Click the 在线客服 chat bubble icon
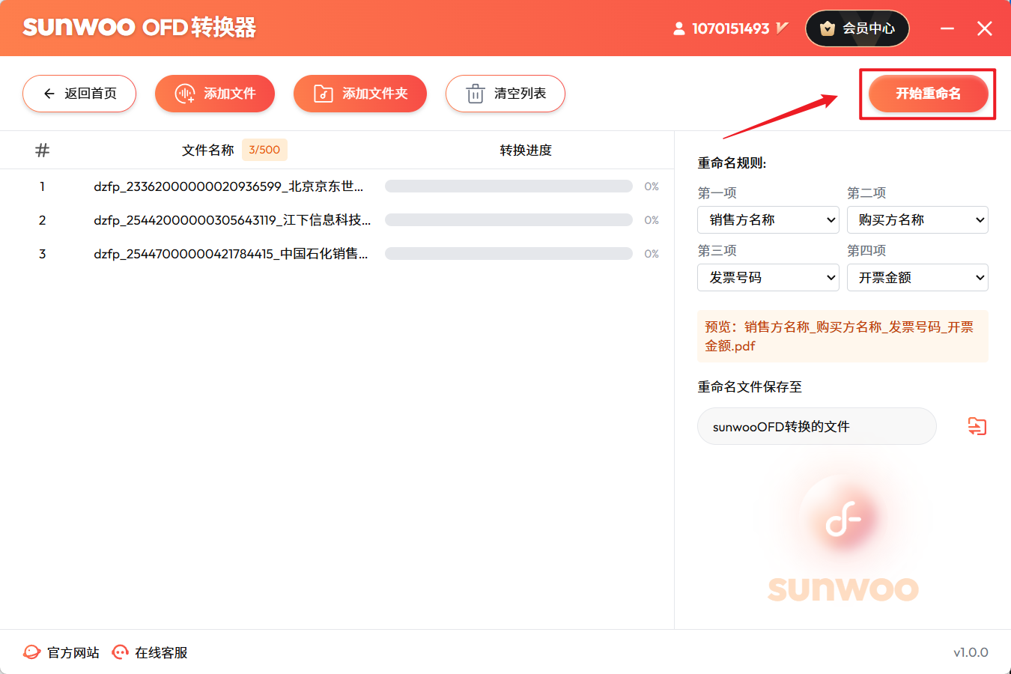Screen dimensions: 1011x674 pyautogui.click(x=120, y=652)
